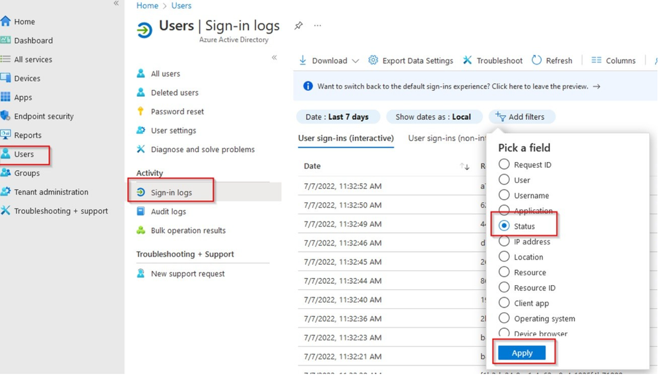Click the info icon in the preview banner
Viewport: 659px width, 378px height.
307,86
